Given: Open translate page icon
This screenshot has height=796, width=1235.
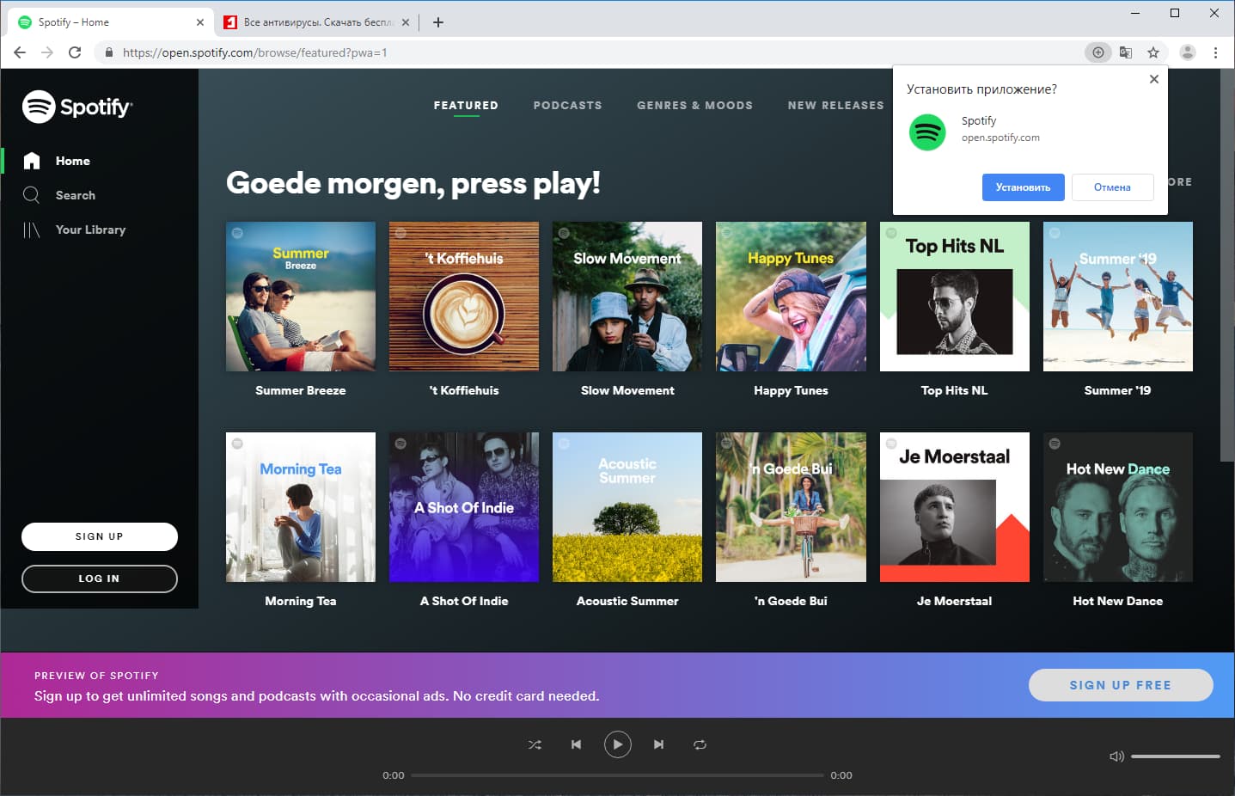Looking at the screenshot, I should click(x=1126, y=52).
